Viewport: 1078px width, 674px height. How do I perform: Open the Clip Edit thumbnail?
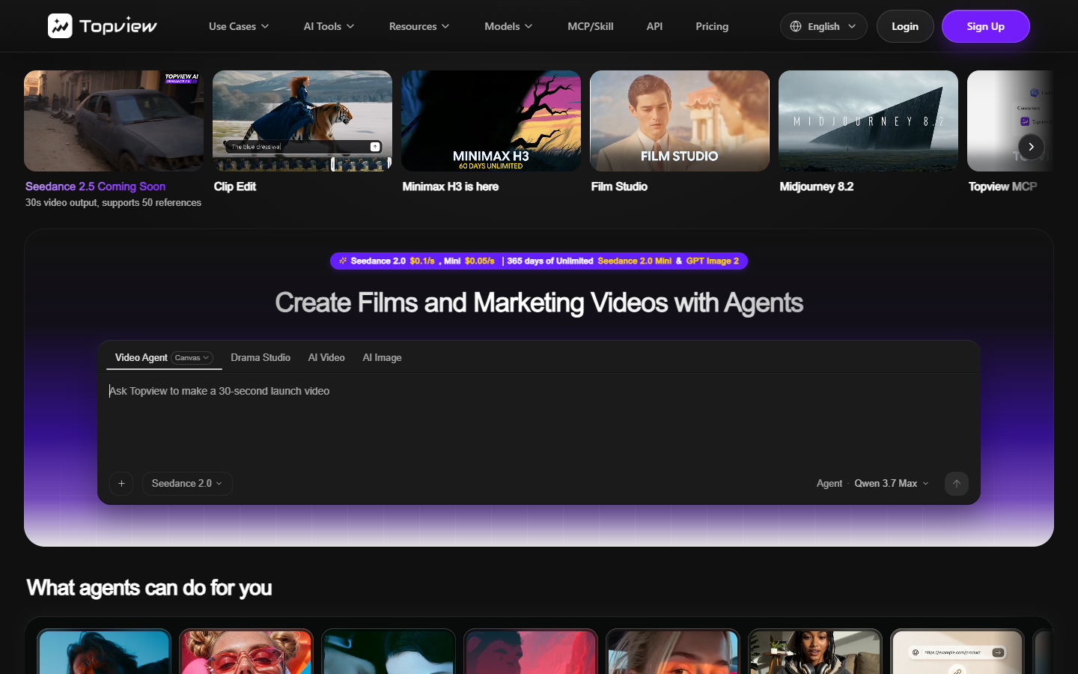(x=302, y=121)
